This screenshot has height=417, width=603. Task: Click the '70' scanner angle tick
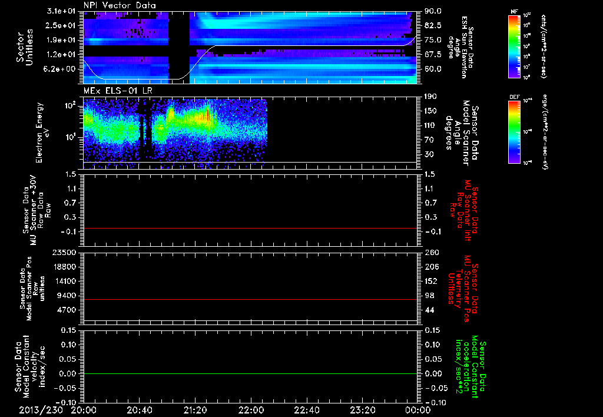429,140
